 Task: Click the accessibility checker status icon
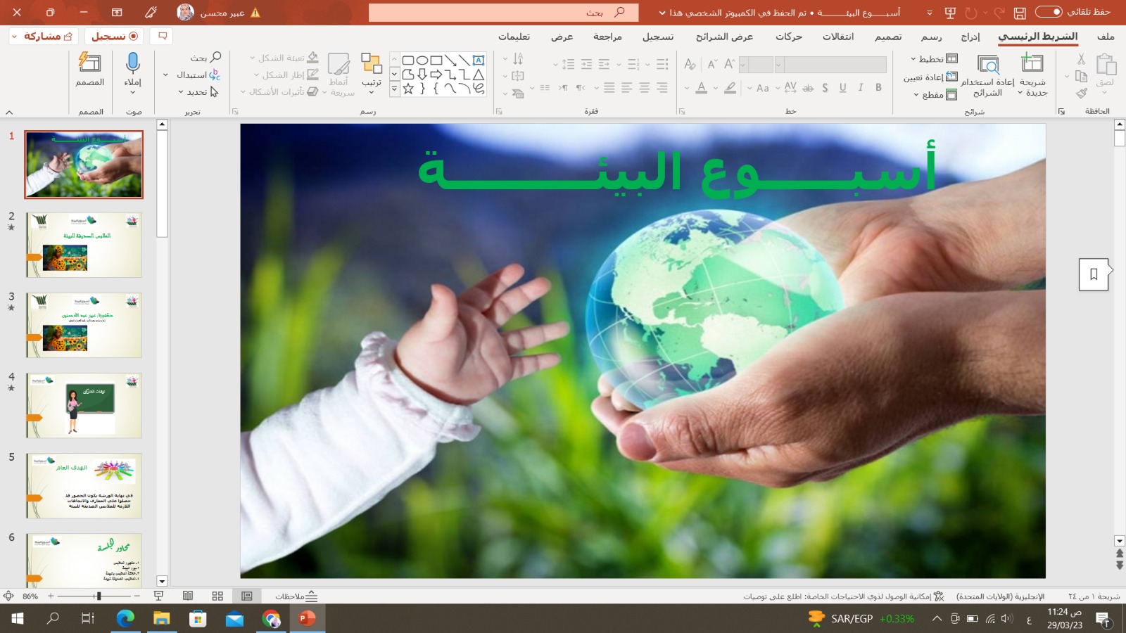point(939,596)
